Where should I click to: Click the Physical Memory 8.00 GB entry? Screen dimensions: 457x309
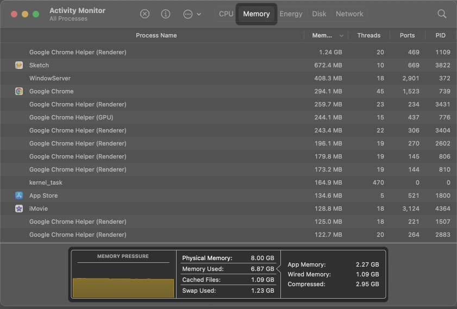228,258
